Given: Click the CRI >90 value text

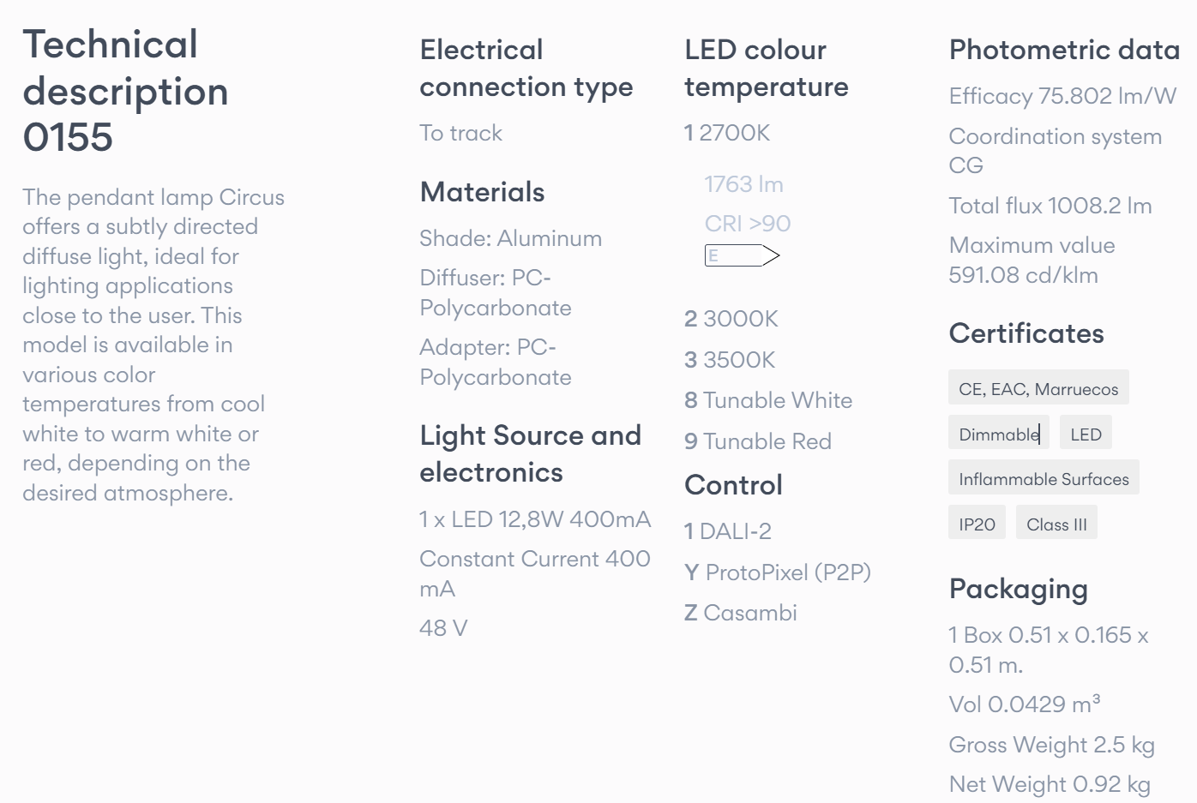Looking at the screenshot, I should (x=748, y=224).
